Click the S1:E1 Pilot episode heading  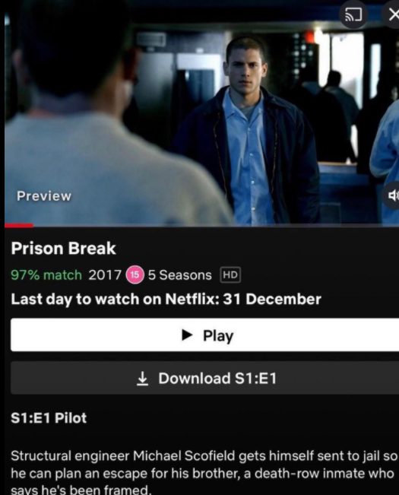pos(49,418)
